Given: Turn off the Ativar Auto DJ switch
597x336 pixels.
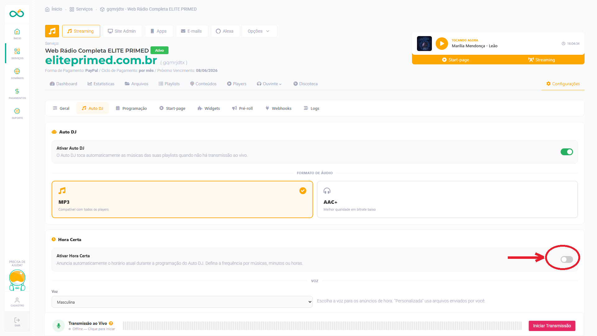Looking at the screenshot, I should (x=567, y=152).
